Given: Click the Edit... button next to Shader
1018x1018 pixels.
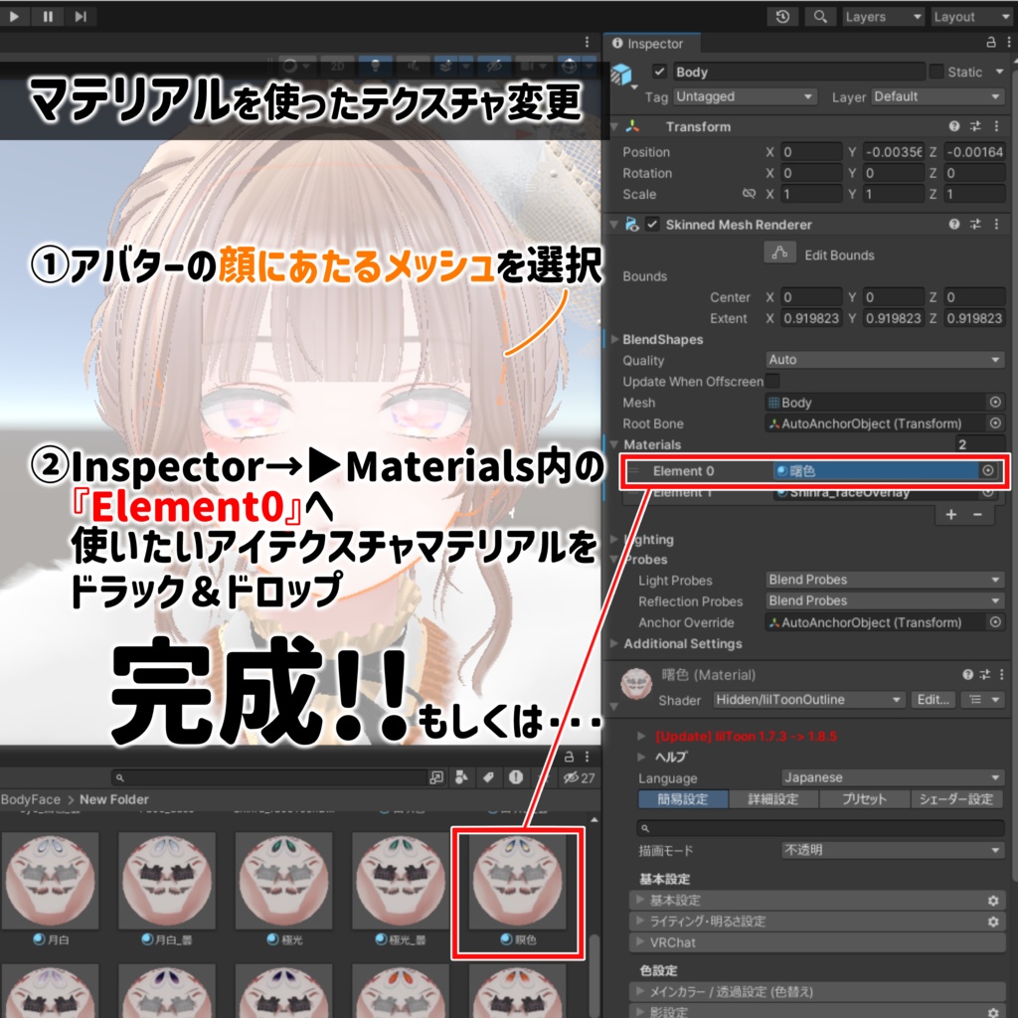Looking at the screenshot, I should [932, 699].
